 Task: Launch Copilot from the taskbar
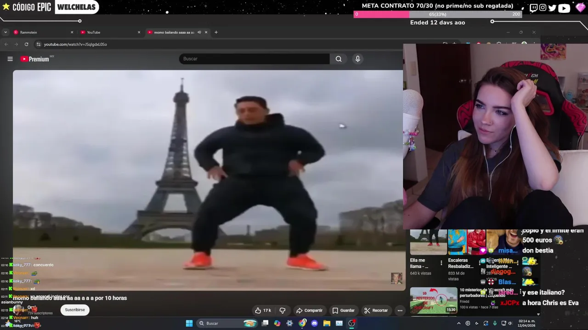[x=277, y=323]
